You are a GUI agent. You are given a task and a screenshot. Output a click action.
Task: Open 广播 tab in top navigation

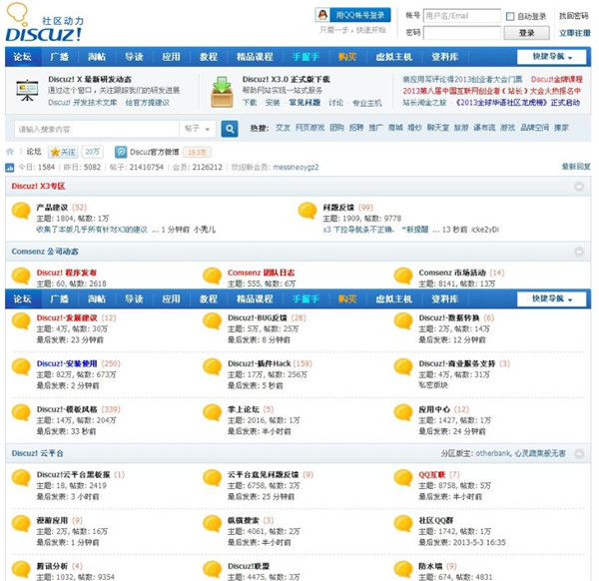pyautogui.click(x=59, y=57)
